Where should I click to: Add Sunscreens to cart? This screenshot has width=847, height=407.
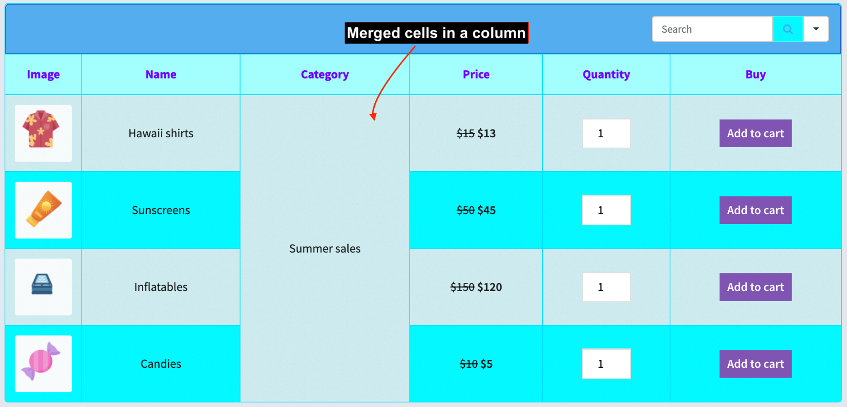(755, 210)
